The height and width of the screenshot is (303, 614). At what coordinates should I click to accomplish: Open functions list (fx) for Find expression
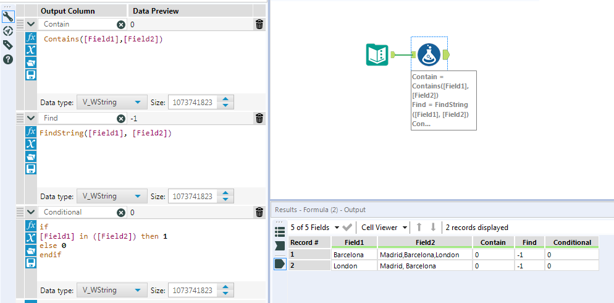[x=31, y=132]
